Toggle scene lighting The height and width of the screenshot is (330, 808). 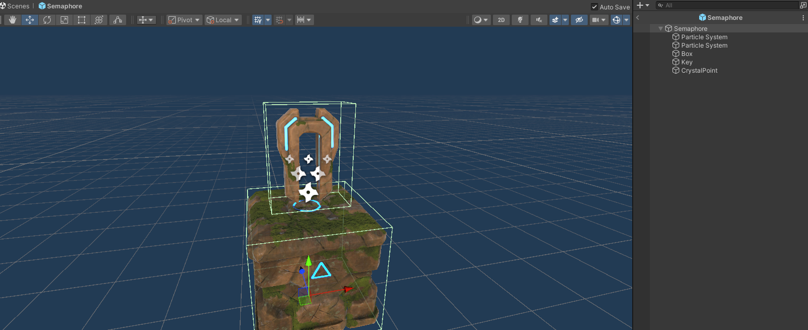520,20
